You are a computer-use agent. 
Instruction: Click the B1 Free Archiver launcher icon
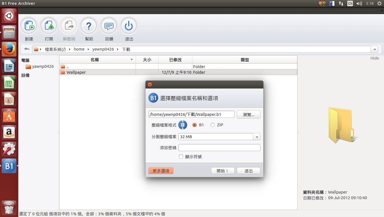click(x=9, y=166)
